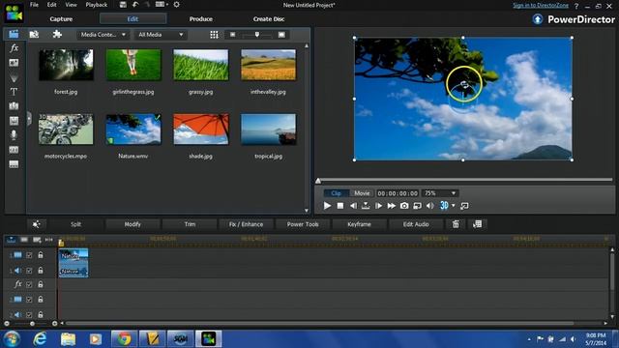This screenshot has height=348, width=619.
Task: Open the Voice-Over Recording microphone icon
Action: [x=14, y=135]
